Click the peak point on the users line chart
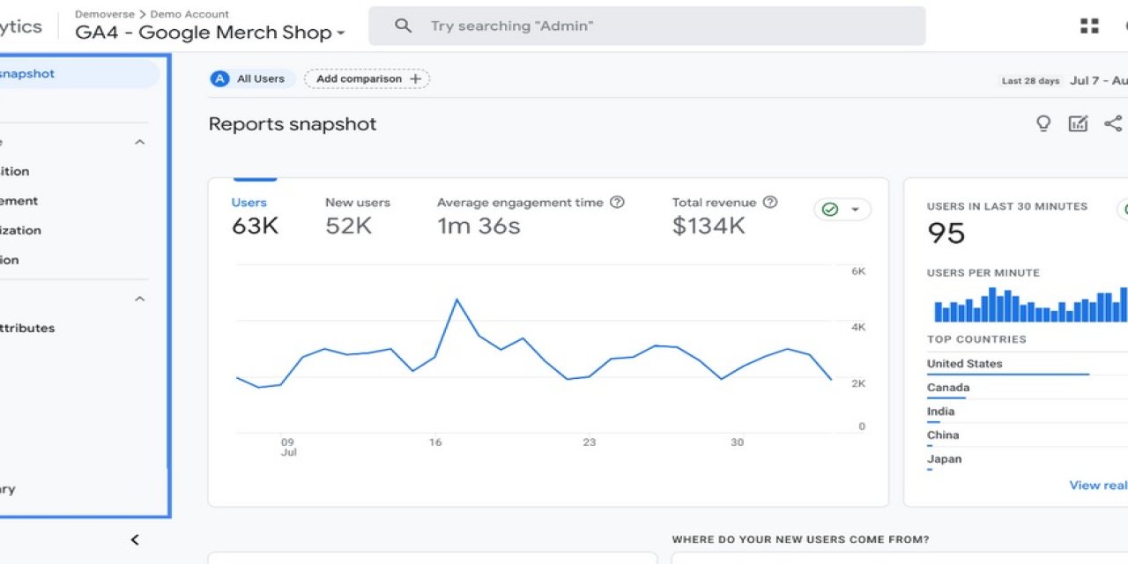Viewport: 1128px width, 564px height. 456,300
